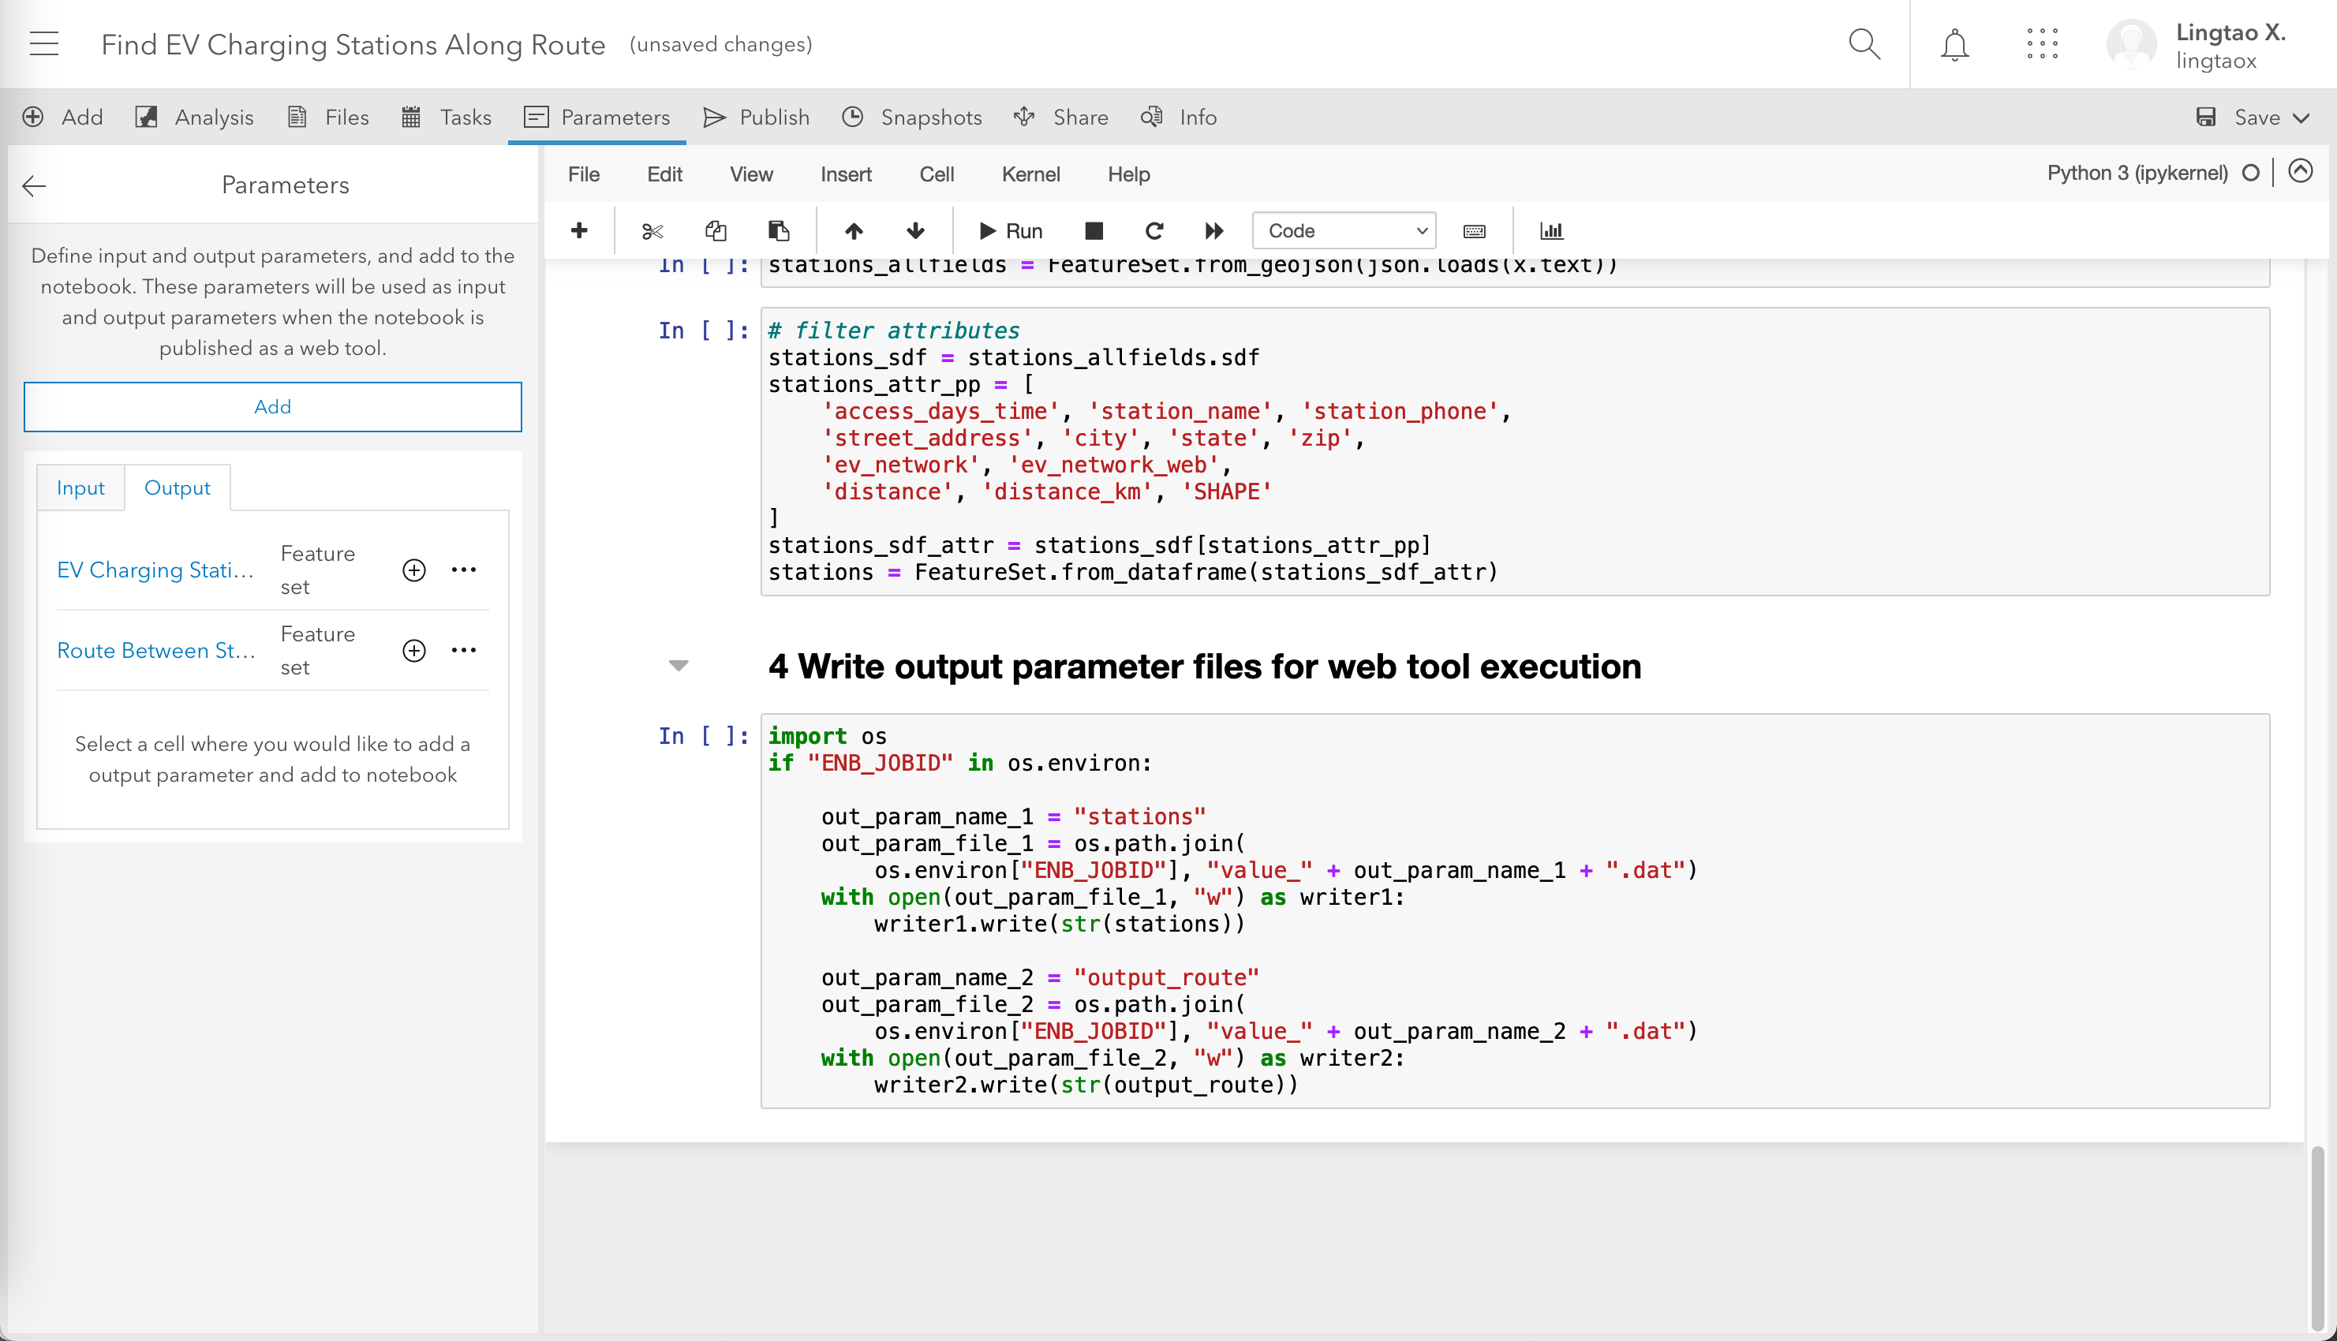The image size is (2337, 1341).
Task: Publish the notebook
Action: click(x=757, y=117)
